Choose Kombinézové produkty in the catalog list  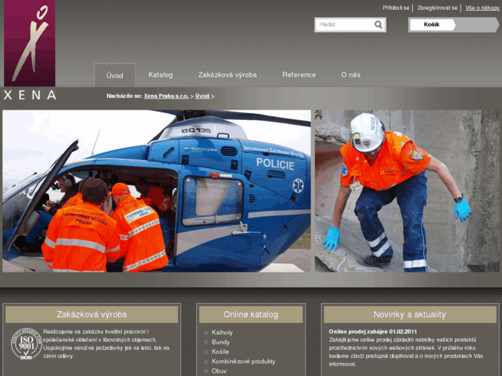tap(243, 362)
